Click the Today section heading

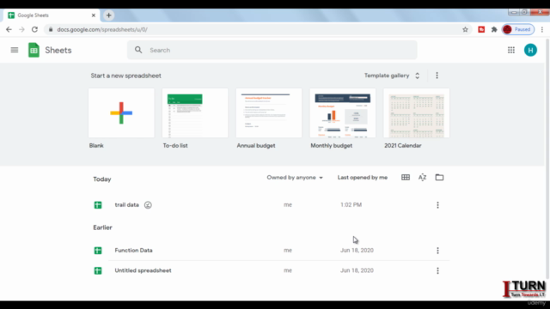coord(102,179)
